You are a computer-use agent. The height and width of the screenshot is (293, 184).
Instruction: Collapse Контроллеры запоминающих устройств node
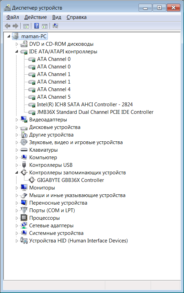(x=17, y=173)
